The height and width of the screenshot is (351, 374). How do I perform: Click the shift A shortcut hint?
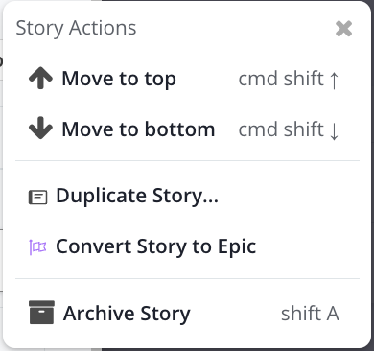pos(310,314)
